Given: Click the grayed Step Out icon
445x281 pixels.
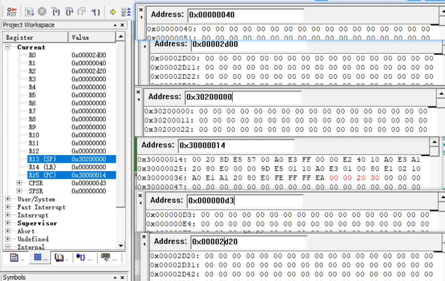Looking at the screenshot, I should click(x=82, y=12).
